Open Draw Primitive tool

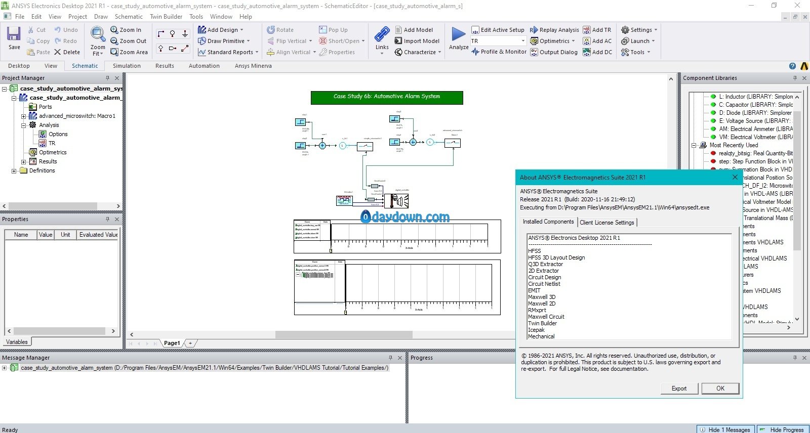[x=224, y=41]
